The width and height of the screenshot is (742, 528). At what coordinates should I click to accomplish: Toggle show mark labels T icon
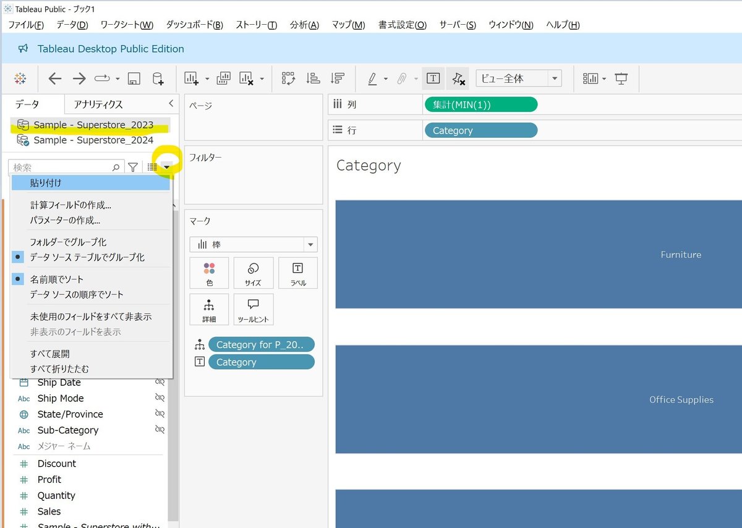point(433,79)
